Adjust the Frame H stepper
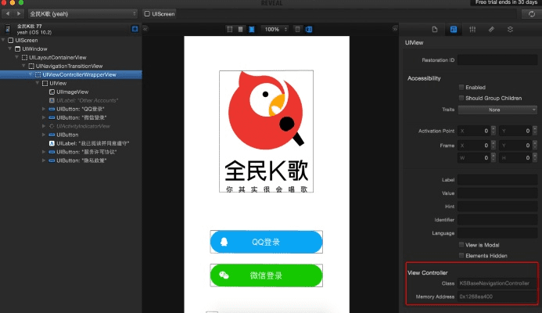 [x=535, y=158]
